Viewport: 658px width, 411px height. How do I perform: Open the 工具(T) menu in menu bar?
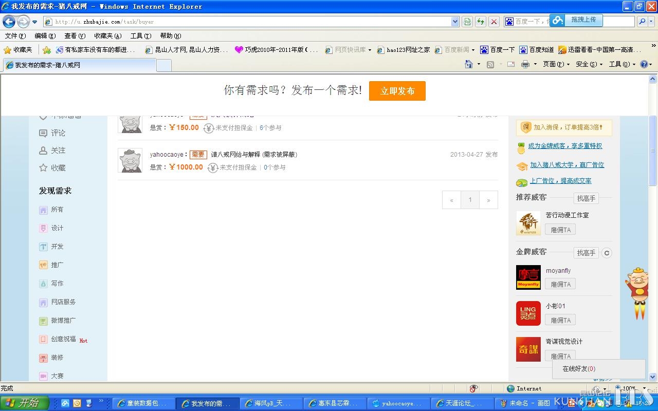(x=140, y=36)
